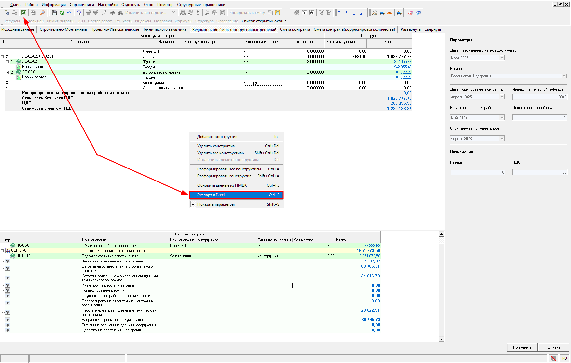This screenshot has height=363, width=571.
Task: Open the 'Дата формирования контракта' dropdown
Action: pos(502,97)
